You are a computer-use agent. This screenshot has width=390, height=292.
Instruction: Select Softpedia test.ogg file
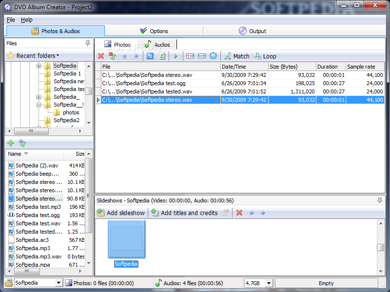(38, 215)
